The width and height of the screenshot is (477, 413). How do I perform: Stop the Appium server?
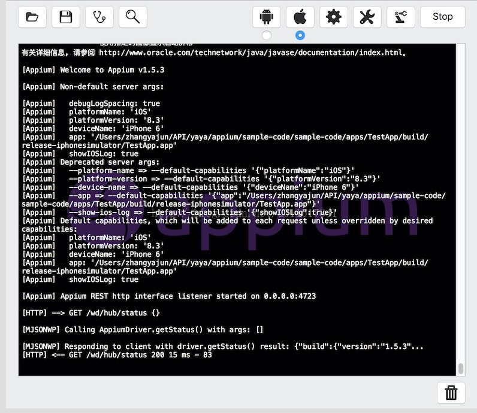coord(443,17)
